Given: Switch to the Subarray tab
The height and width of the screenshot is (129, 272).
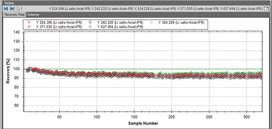Looking at the screenshot, I should point(33,15).
